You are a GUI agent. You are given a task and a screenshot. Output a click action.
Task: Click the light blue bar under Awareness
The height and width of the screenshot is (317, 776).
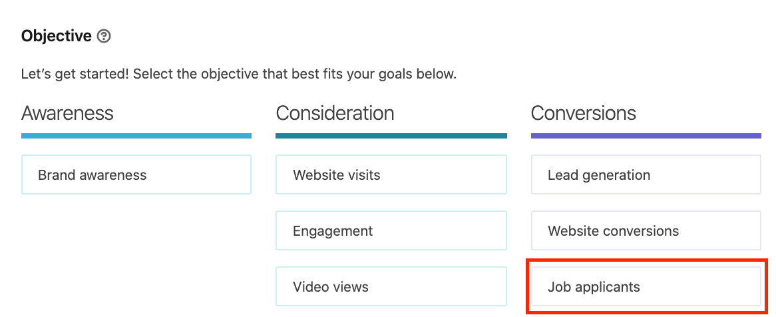(x=136, y=136)
